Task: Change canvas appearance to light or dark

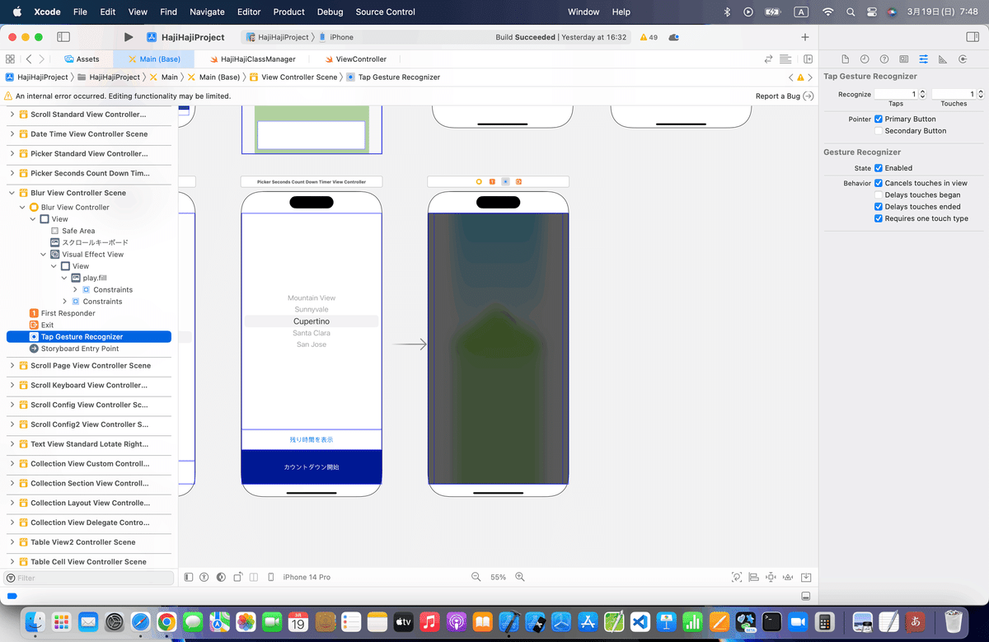Action: pos(221,577)
